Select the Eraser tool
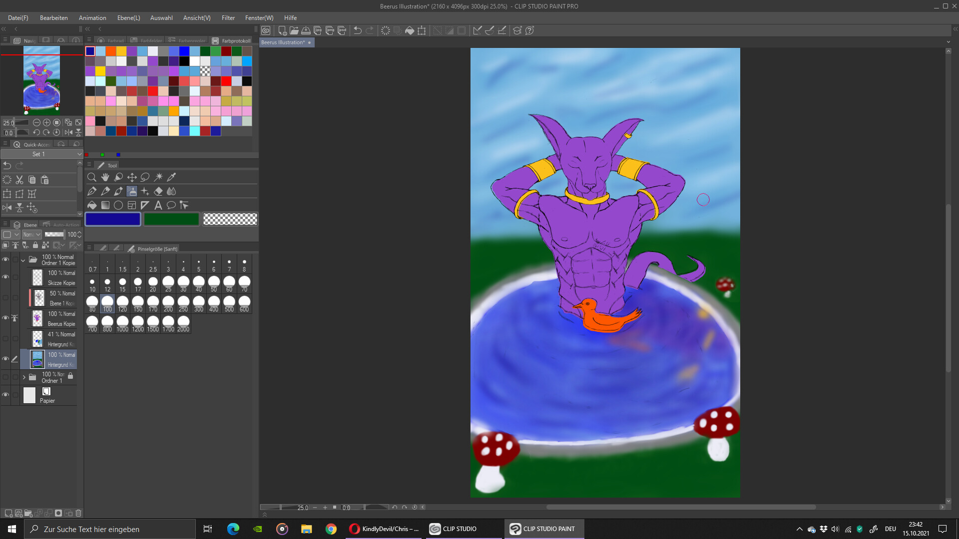 [158, 191]
